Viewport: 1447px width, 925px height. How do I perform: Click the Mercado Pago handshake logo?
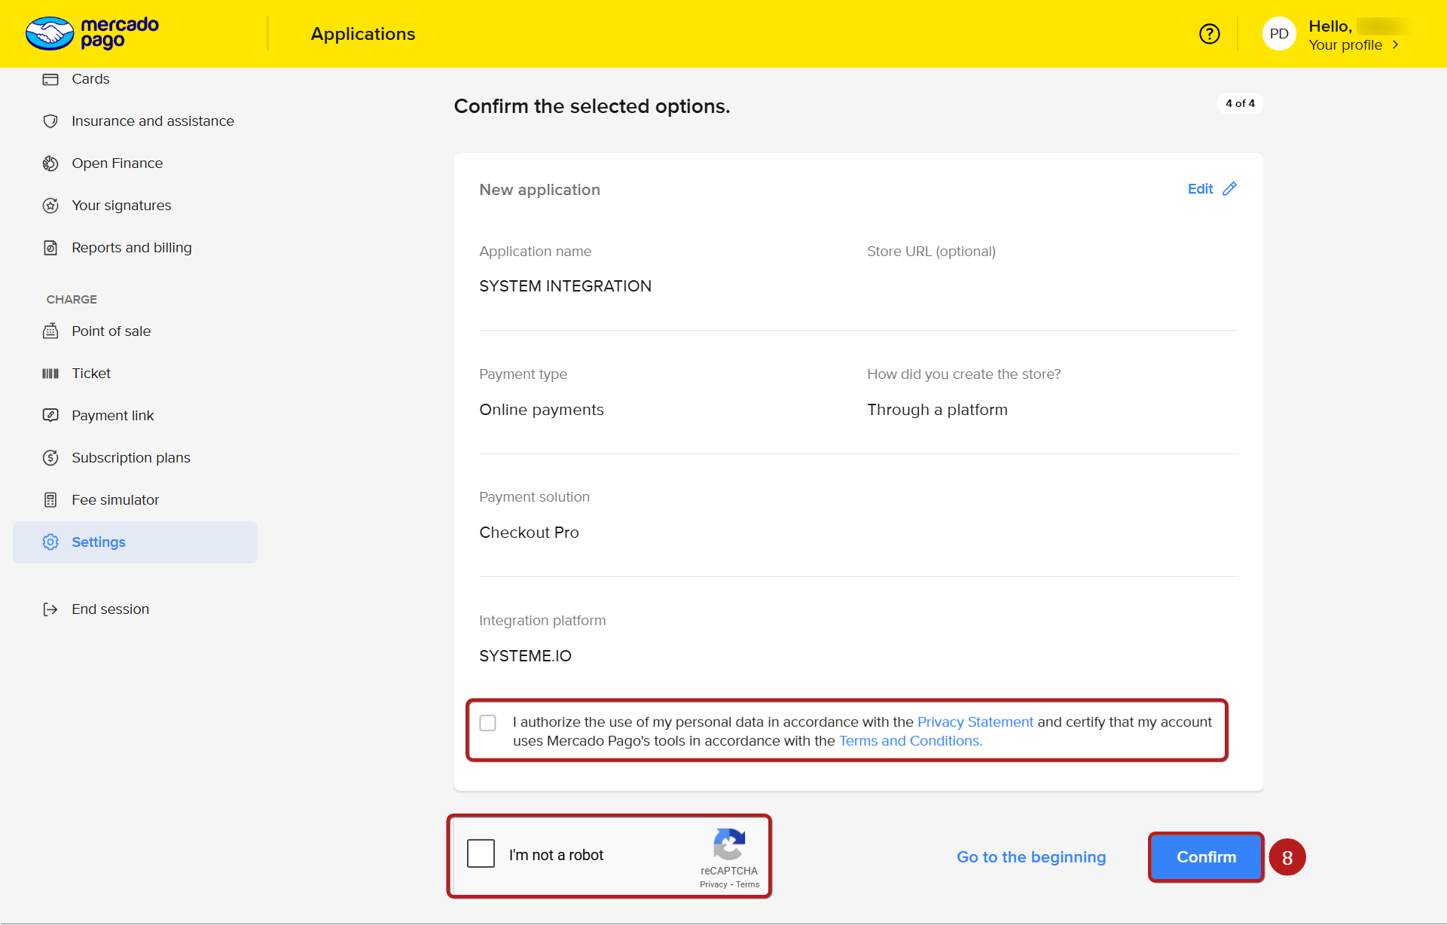pyautogui.click(x=50, y=34)
